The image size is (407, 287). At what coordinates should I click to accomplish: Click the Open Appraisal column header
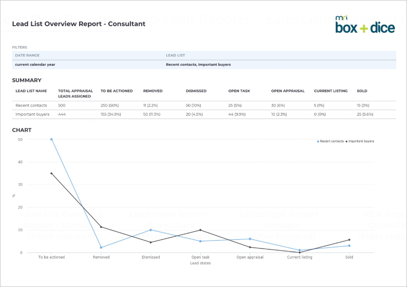pyautogui.click(x=288, y=91)
